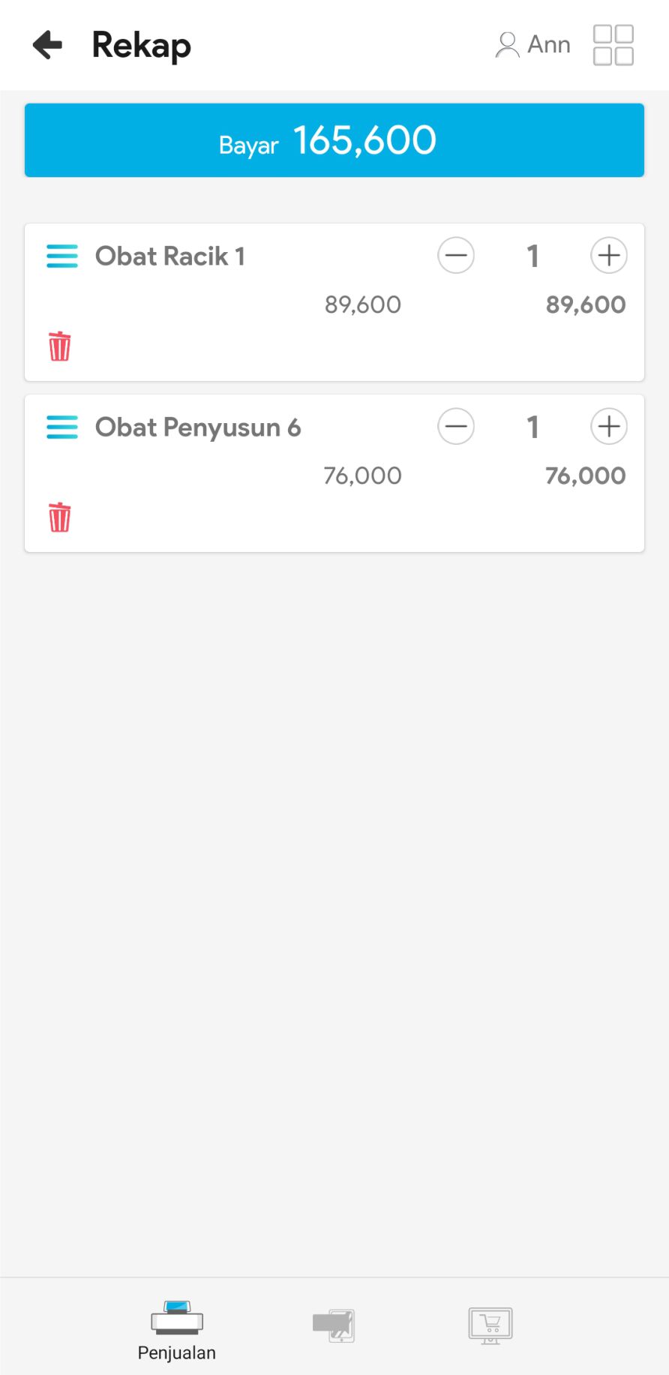Switch to the Penjualan tab
Screen dimensions: 669x1375
pos(177,1330)
